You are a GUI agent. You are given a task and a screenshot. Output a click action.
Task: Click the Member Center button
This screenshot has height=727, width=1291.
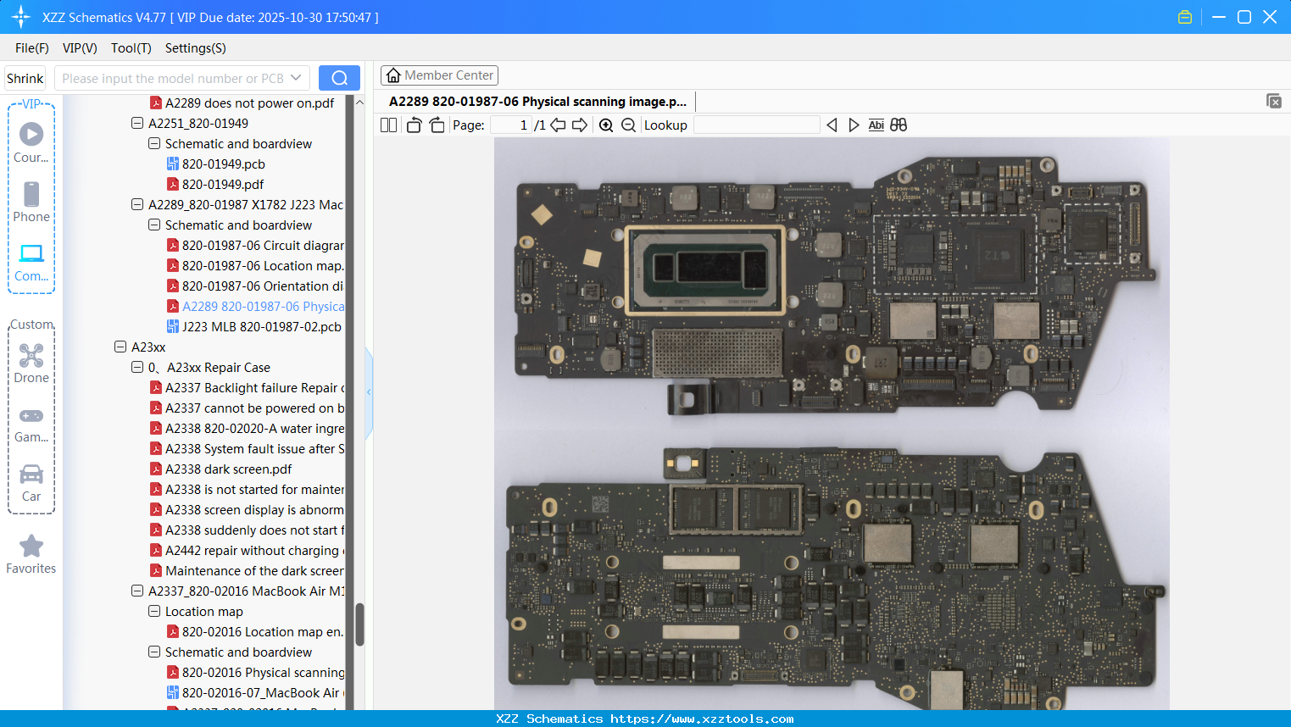click(439, 75)
